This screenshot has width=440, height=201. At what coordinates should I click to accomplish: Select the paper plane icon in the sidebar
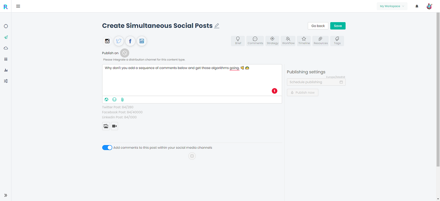6,37
